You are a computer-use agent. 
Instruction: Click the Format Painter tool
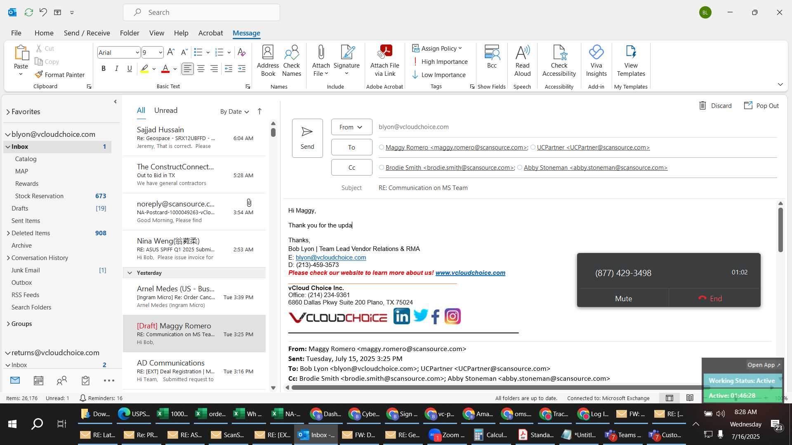tap(60, 75)
